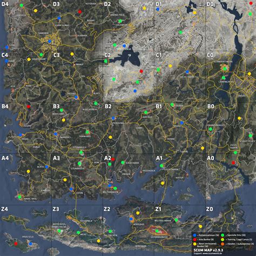
Task: Select the blue marker at Lipovina
Action: (x=113, y=118)
